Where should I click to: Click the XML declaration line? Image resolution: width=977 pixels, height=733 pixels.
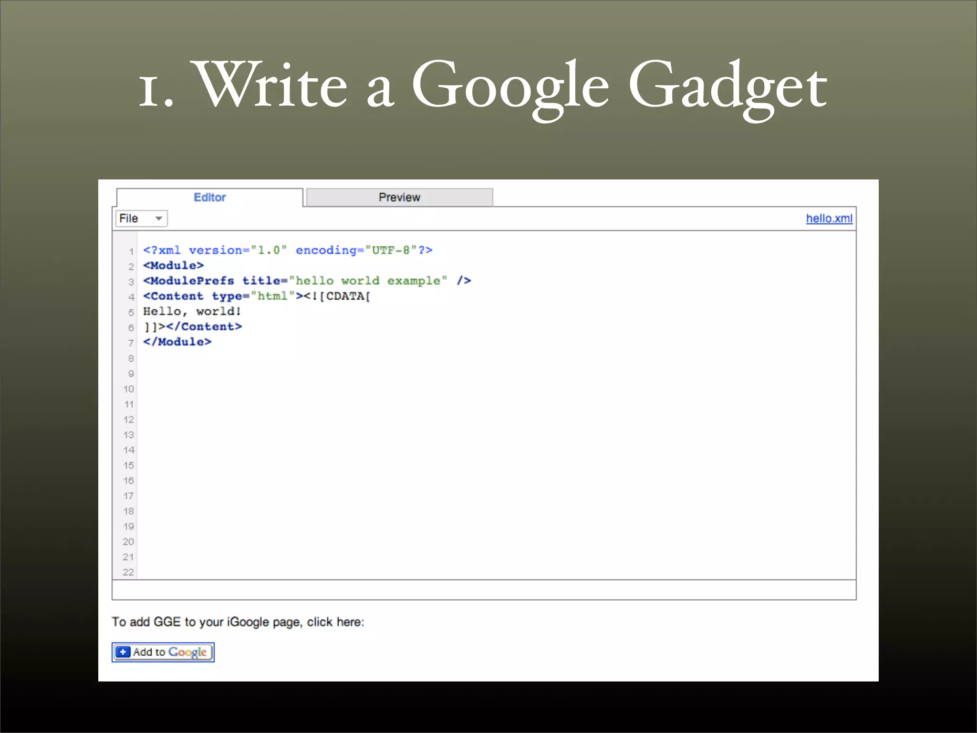point(287,250)
